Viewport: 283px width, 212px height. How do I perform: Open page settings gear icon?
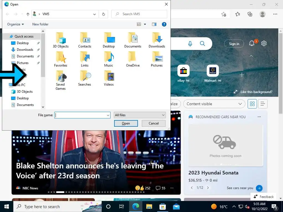click(x=264, y=43)
